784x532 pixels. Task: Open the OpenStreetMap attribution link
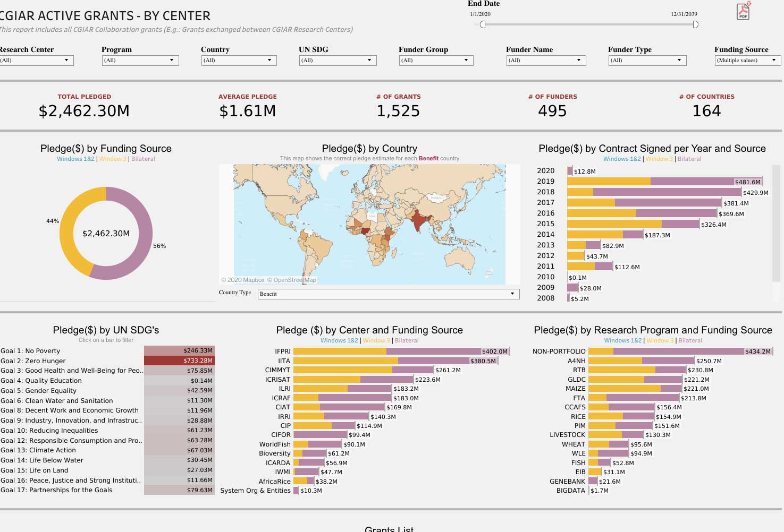(293, 280)
